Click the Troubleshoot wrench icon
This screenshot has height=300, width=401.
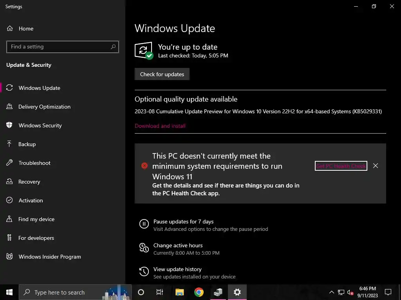pyautogui.click(x=9, y=163)
